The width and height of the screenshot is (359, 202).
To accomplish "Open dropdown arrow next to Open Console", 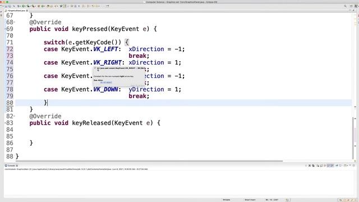I will (x=347, y=166).
